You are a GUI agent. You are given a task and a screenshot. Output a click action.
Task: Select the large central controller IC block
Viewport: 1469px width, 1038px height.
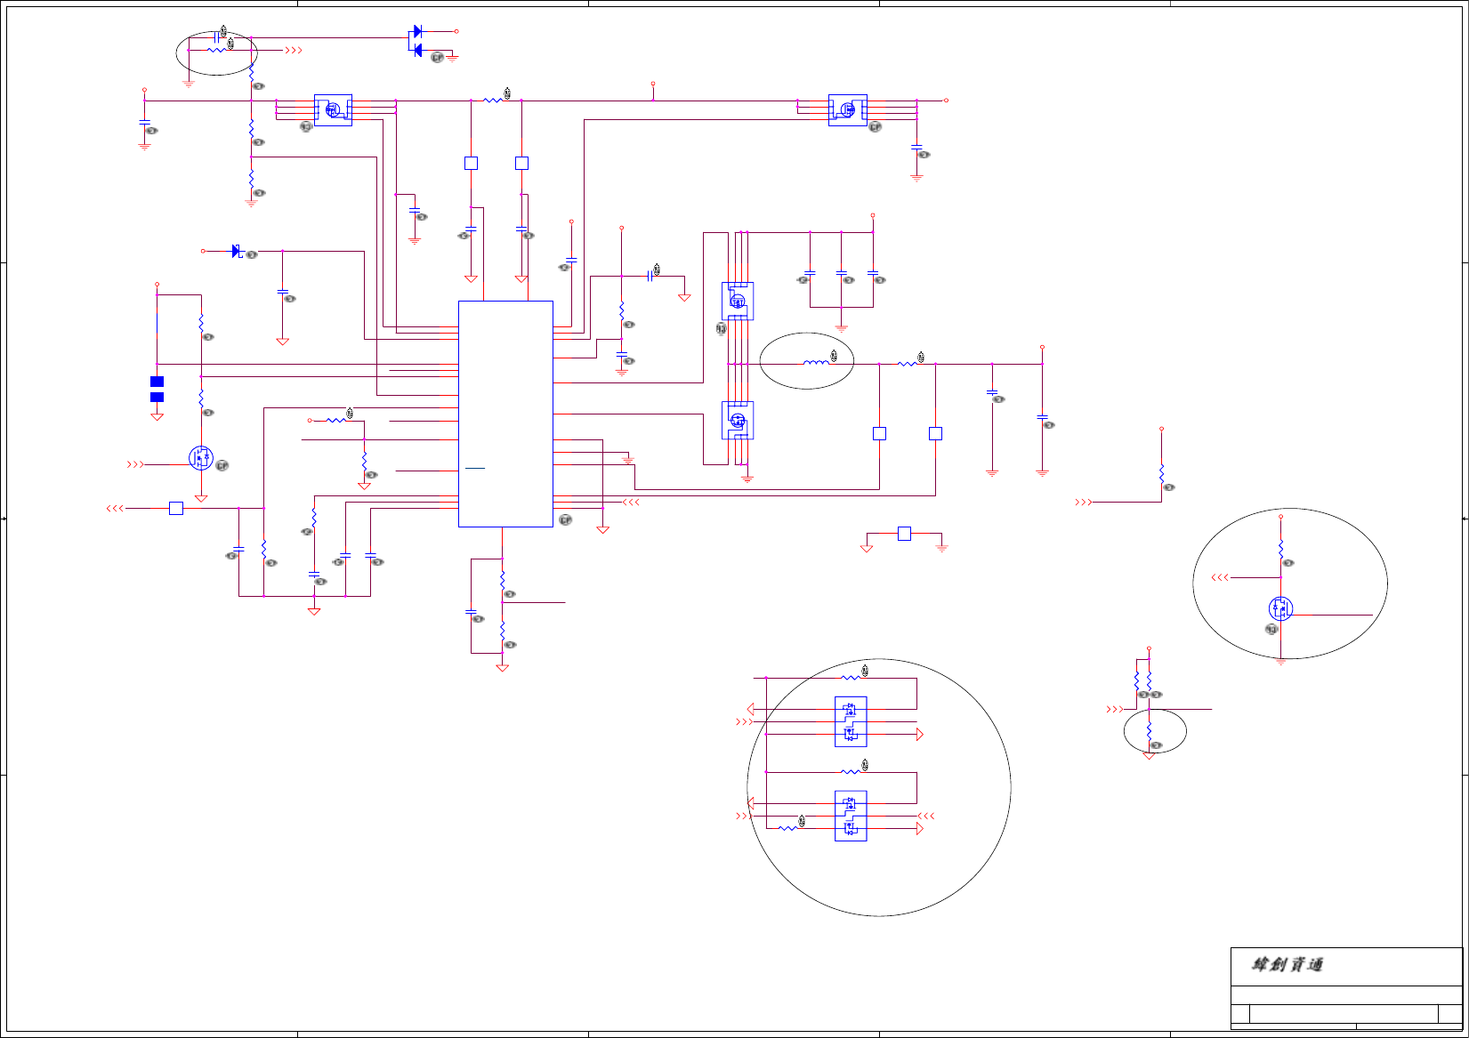[505, 414]
